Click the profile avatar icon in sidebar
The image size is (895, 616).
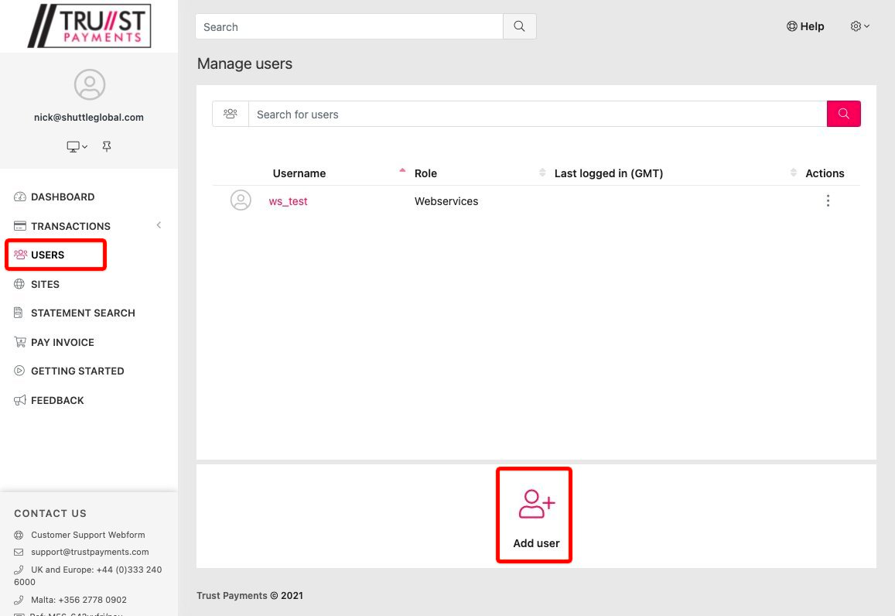click(90, 84)
